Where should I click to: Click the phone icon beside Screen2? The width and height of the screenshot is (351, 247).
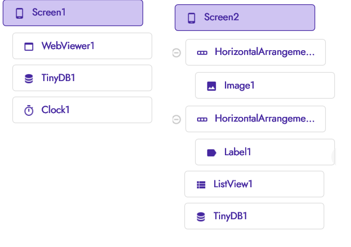pos(192,18)
